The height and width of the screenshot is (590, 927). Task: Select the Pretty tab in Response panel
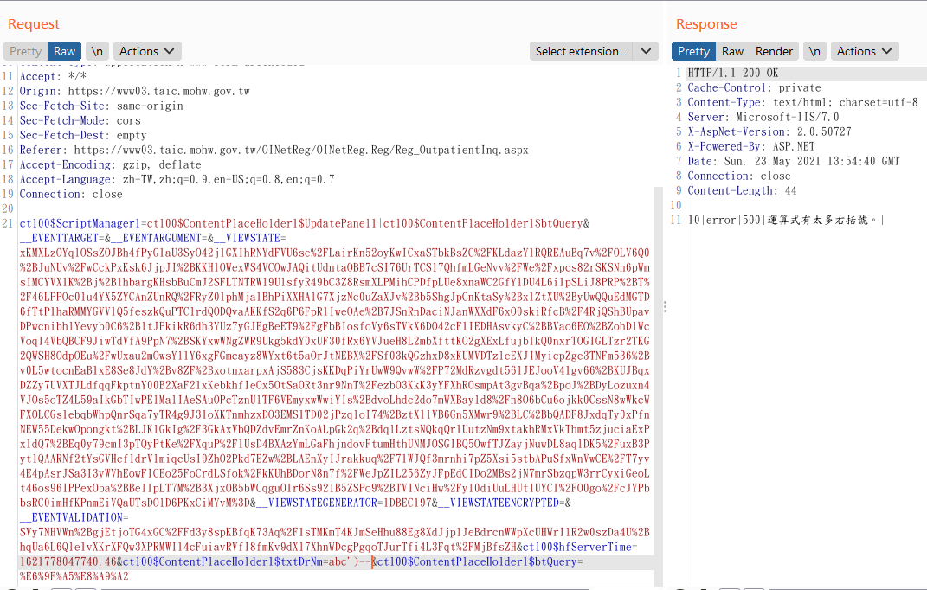(x=693, y=51)
